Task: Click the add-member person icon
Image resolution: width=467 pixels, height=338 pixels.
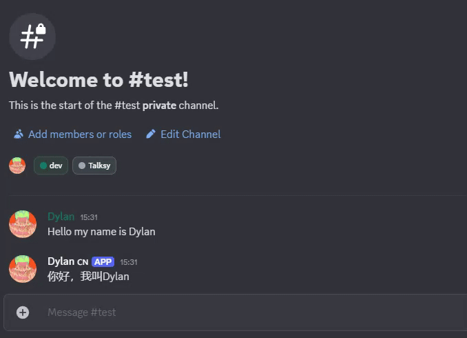Action: point(19,135)
